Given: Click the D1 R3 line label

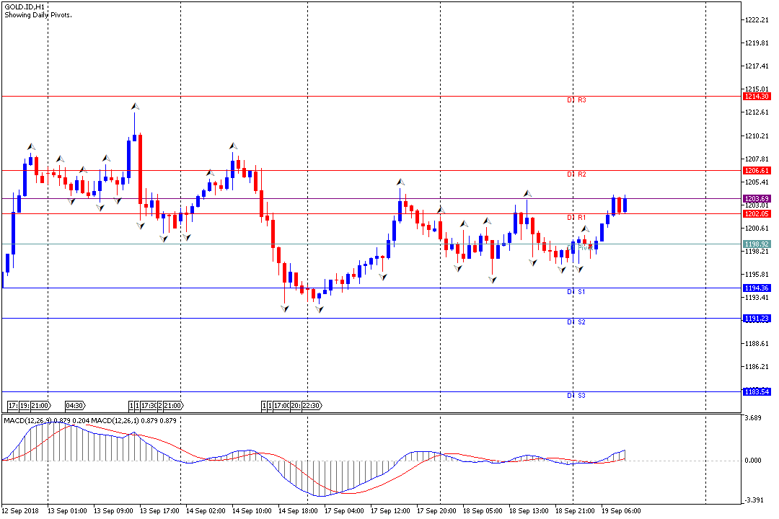Looking at the screenshot, I should click(577, 100).
